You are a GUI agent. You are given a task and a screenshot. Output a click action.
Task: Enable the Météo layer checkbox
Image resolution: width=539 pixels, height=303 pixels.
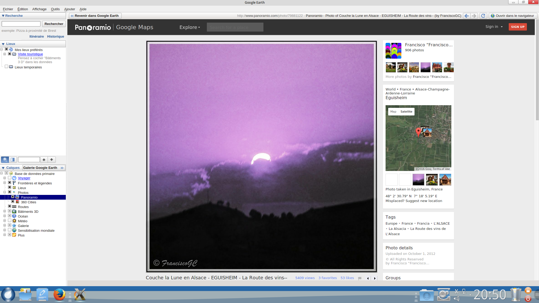9,221
